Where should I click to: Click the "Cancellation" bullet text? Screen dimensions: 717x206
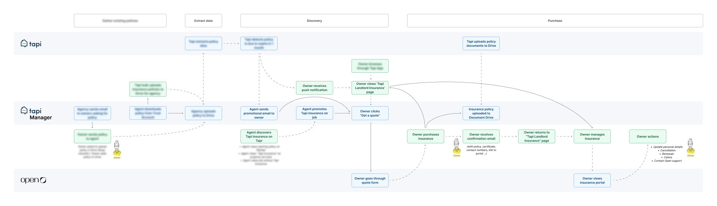[668, 150]
